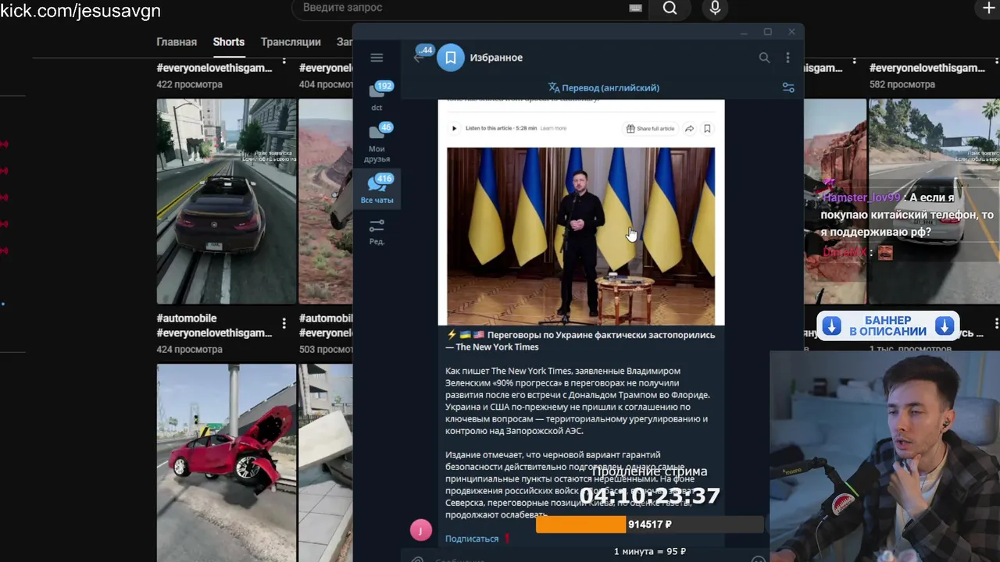The height and width of the screenshot is (562, 1000).
Task: Start voice search with the microphone icon
Action: [x=715, y=9]
